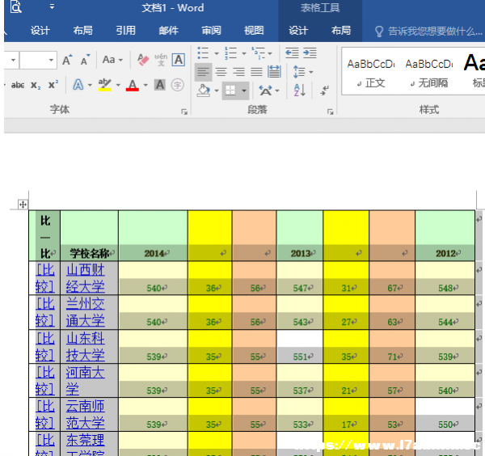
Task: Apply numbered list icon
Action: pyautogui.click(x=230, y=53)
